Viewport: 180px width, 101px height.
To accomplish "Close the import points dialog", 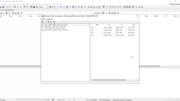I will pos(137,16).
